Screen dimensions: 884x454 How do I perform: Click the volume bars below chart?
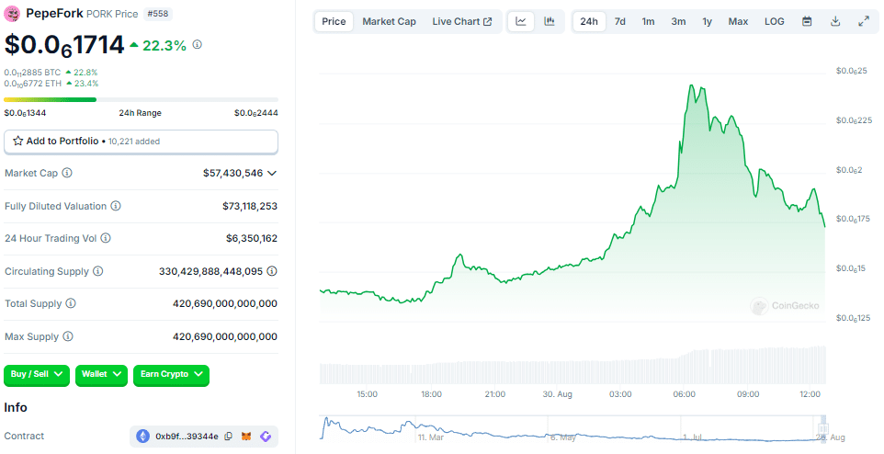point(572,366)
